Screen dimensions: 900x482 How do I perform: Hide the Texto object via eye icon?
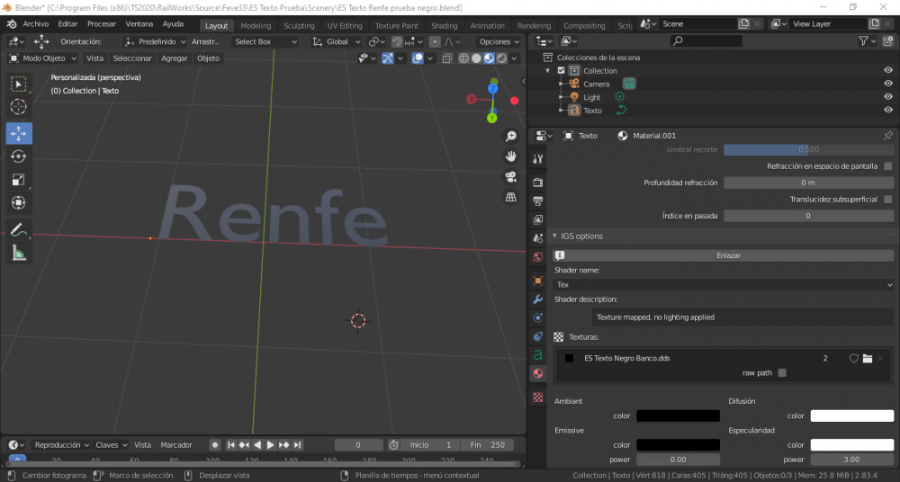tap(888, 111)
